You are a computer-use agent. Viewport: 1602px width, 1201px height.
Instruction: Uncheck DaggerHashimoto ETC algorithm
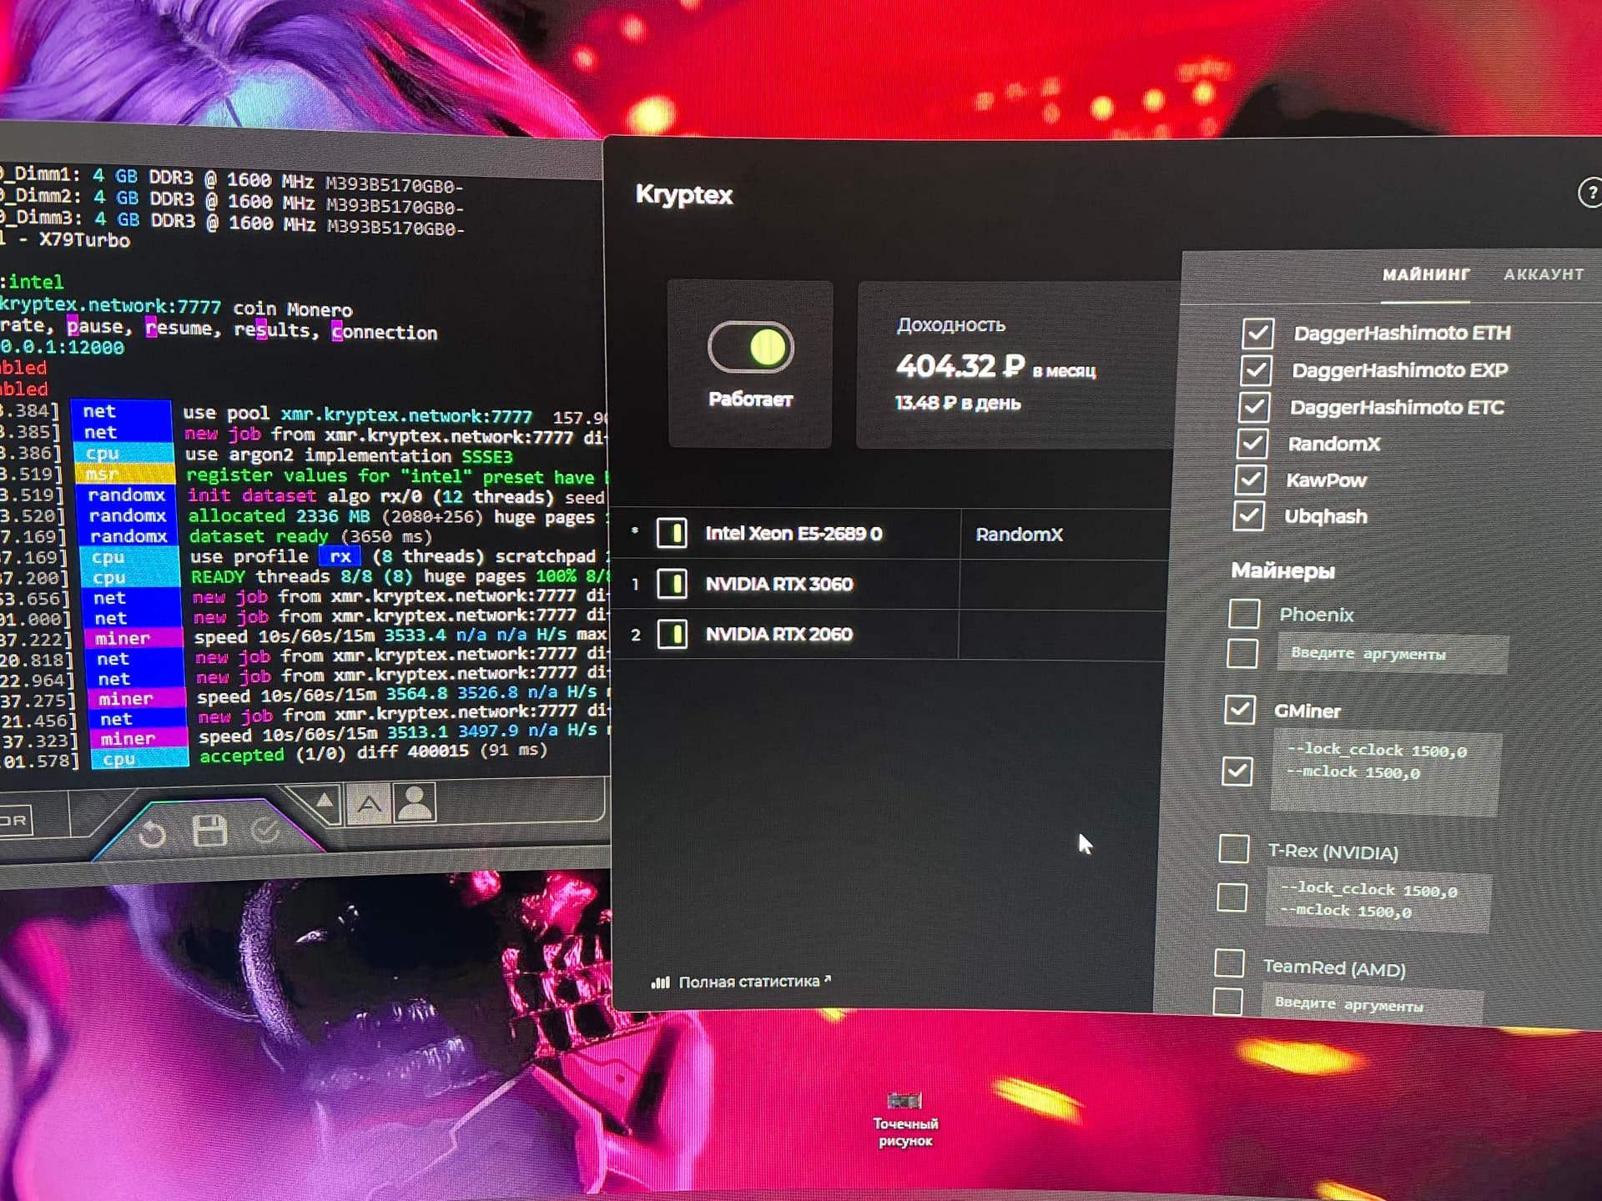(1254, 407)
